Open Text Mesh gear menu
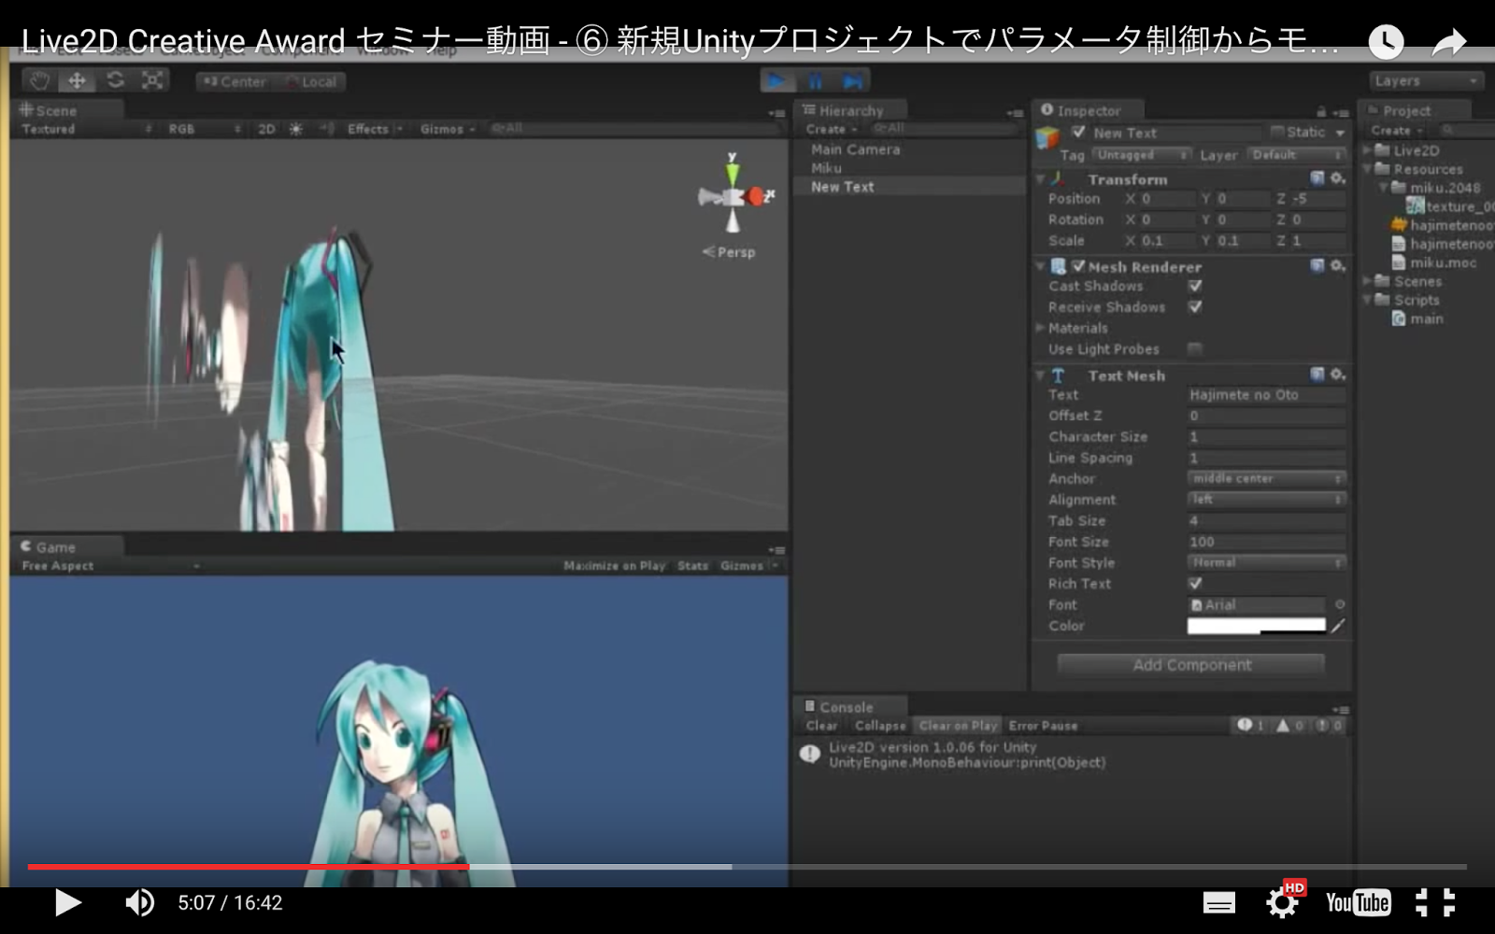This screenshot has height=934, width=1495. click(x=1338, y=375)
